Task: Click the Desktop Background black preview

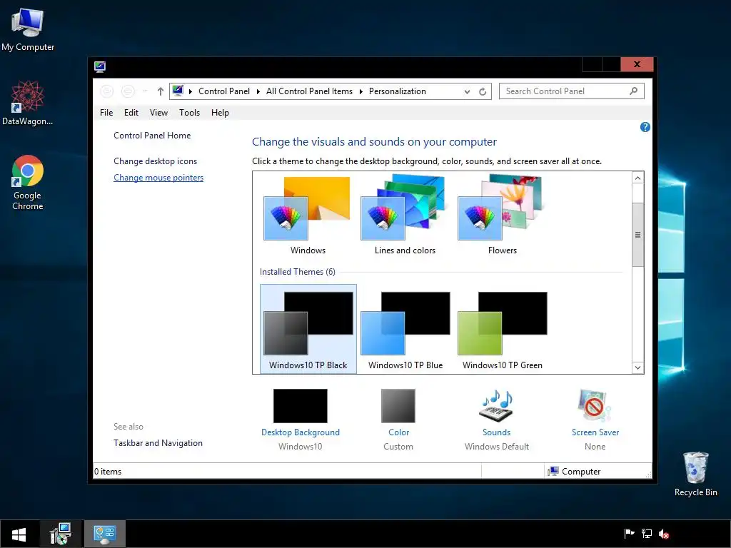Action: tap(301, 406)
